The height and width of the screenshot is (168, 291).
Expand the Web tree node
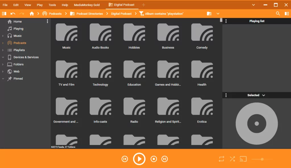pos(3,72)
